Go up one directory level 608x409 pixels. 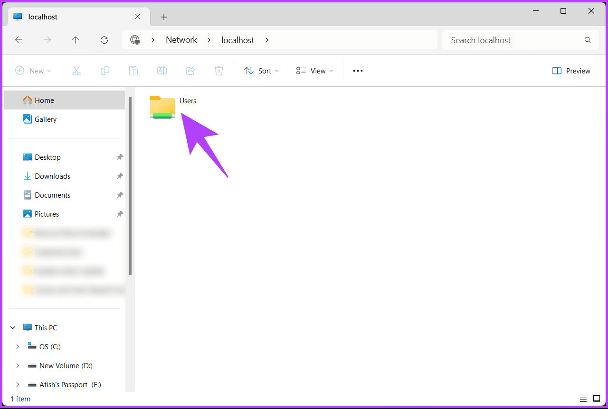[76, 40]
